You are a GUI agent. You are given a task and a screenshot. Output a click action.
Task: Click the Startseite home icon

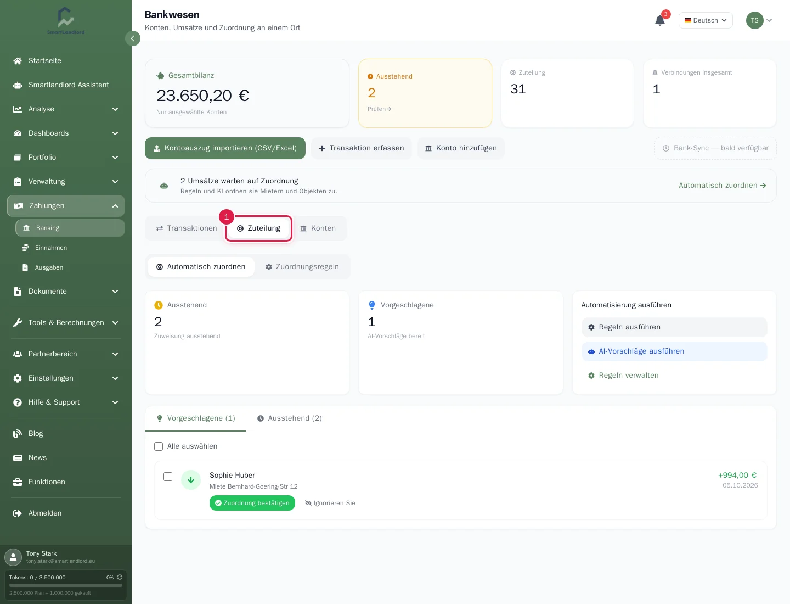click(x=18, y=61)
